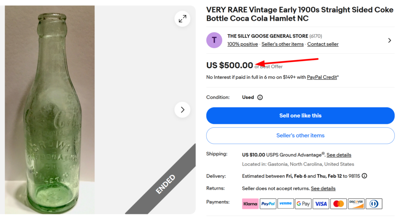Select the Klarna payment icon
Screen dimensions: 398x219
point(250,203)
